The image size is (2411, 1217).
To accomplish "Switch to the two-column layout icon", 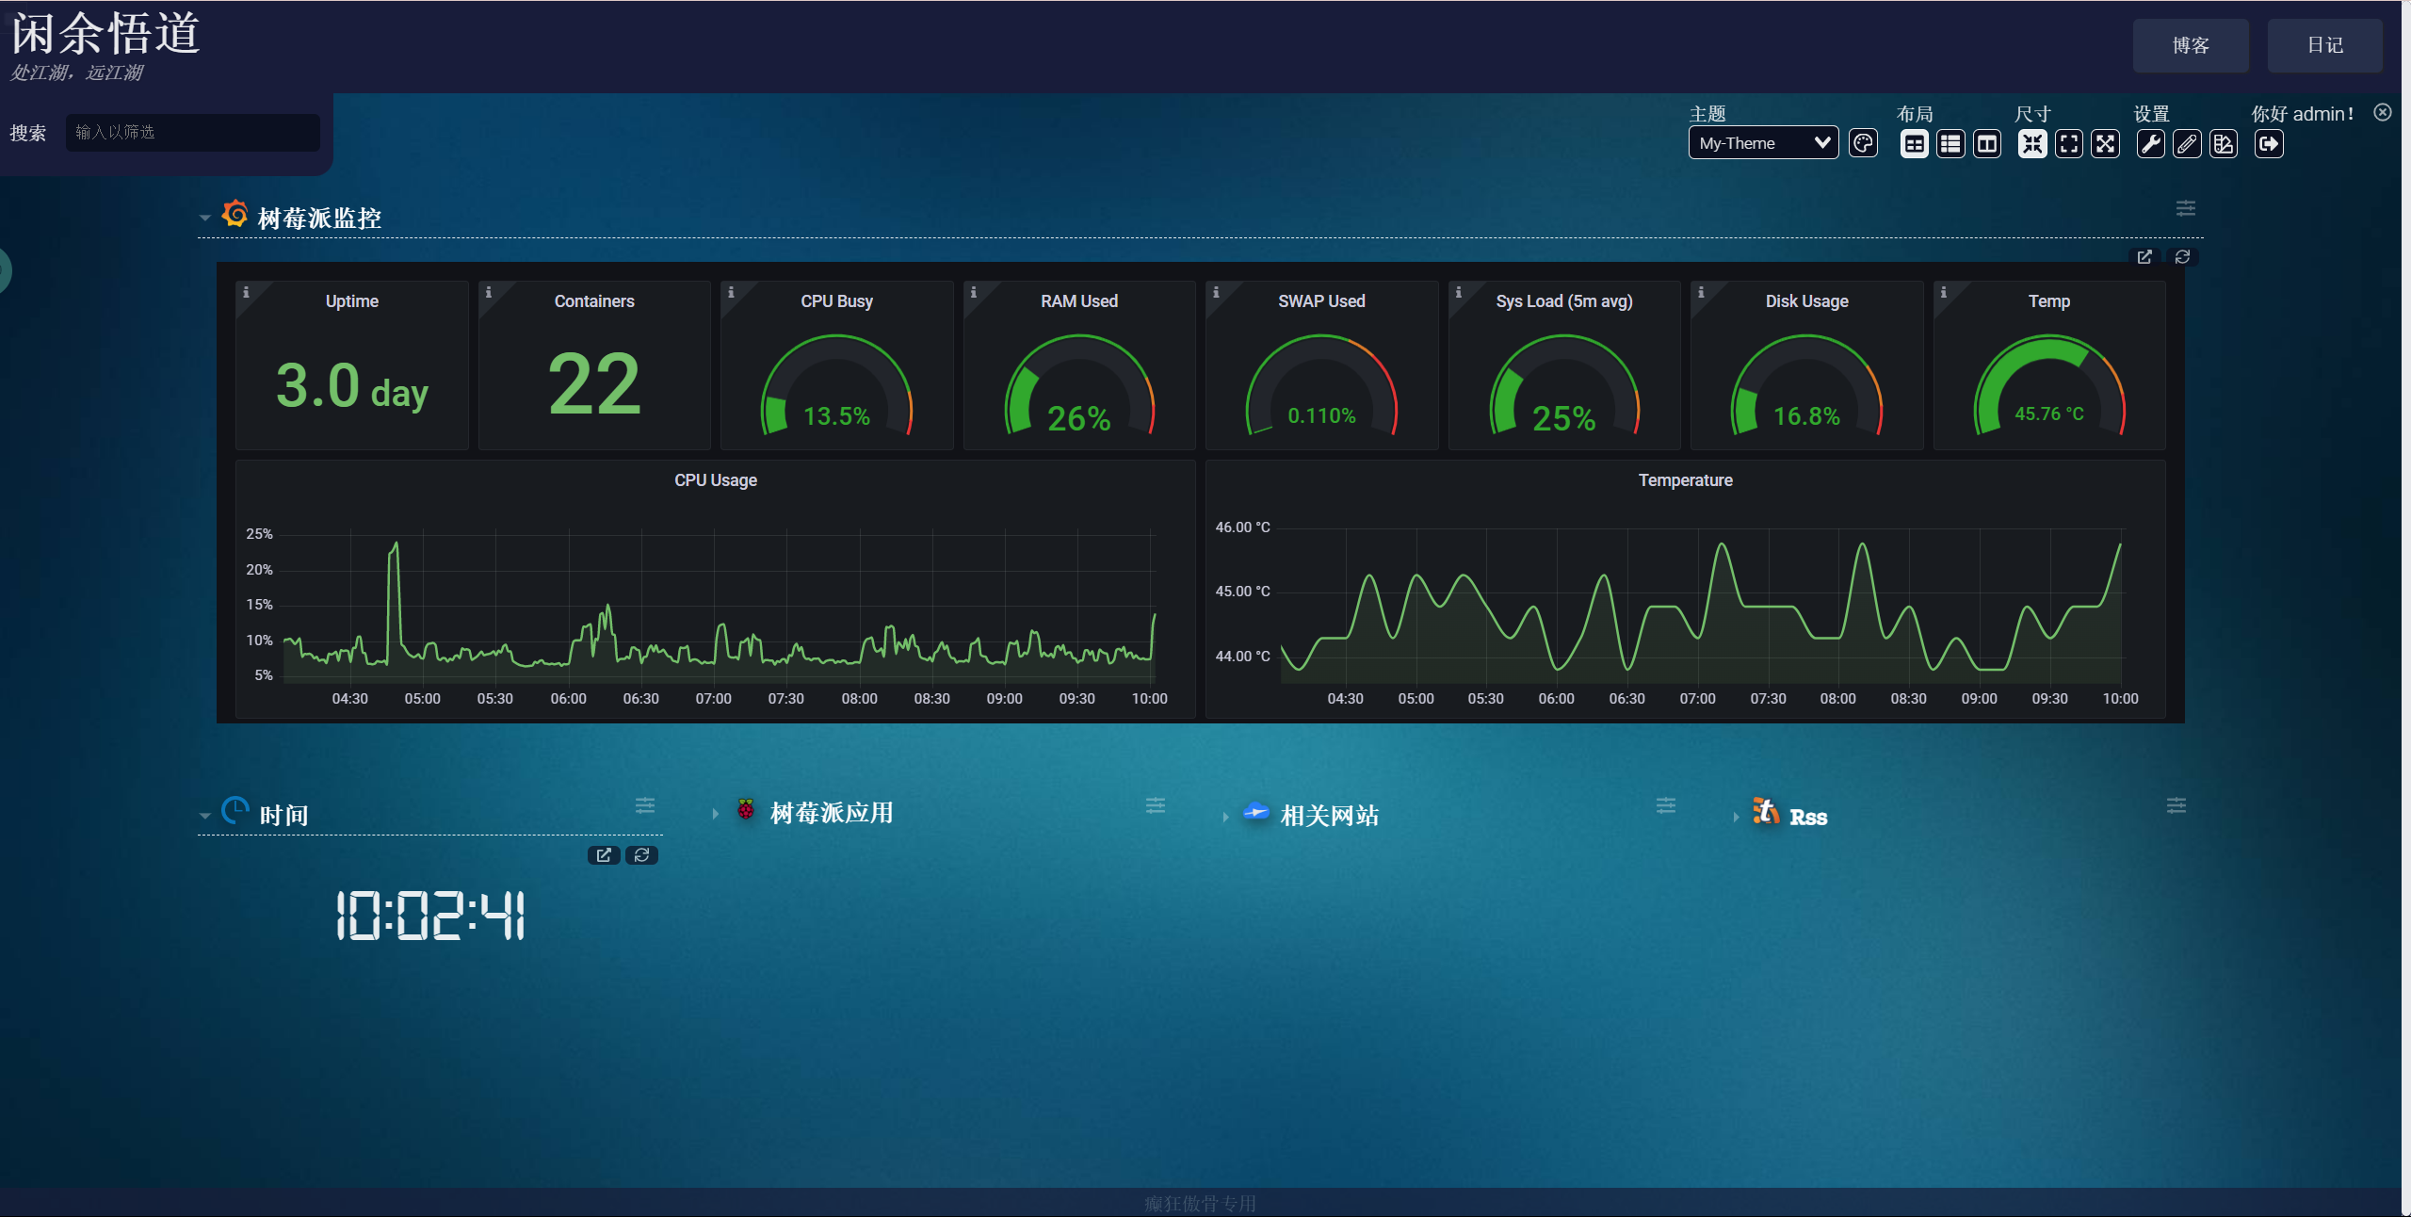I will [1987, 144].
